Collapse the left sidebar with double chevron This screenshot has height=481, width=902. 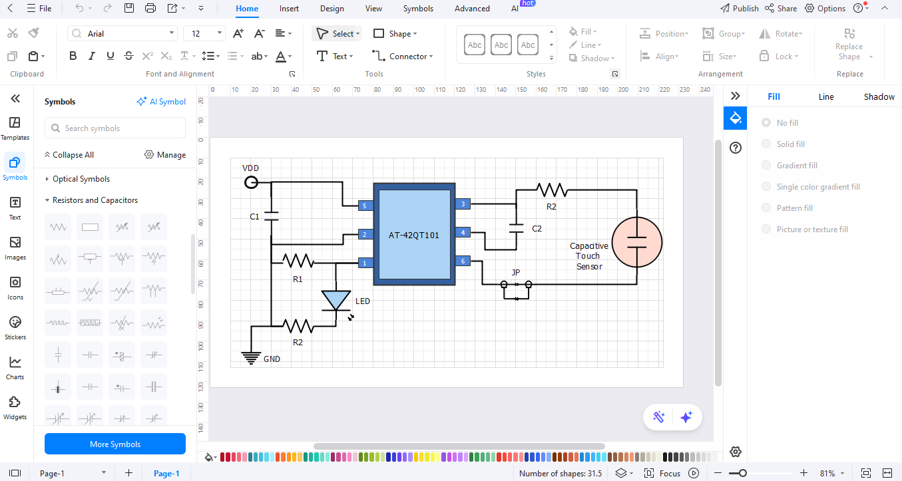point(15,98)
